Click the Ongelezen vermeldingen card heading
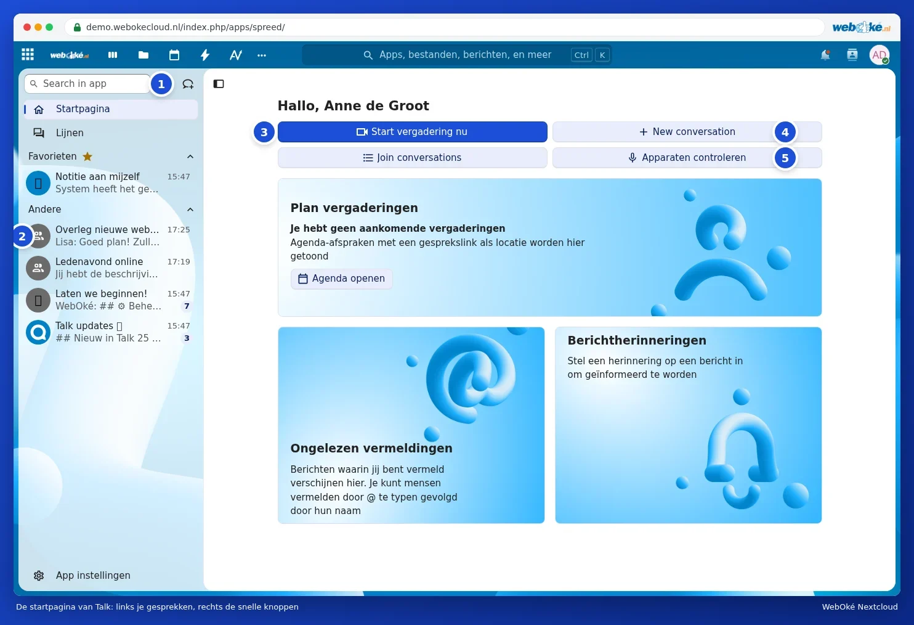The image size is (914, 625). point(371,448)
